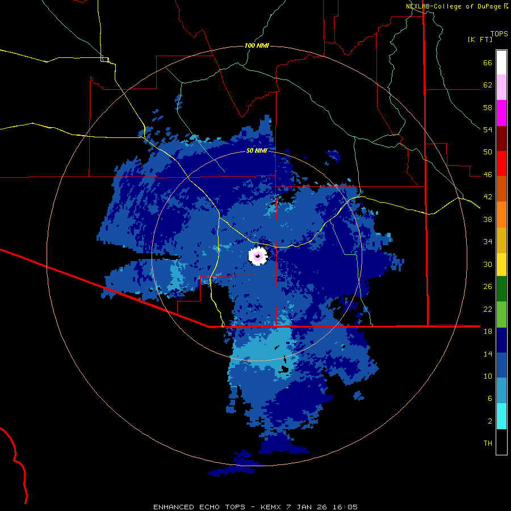Click the 7 JAN 26 date text
This screenshot has width=511, height=511.
click(307, 507)
